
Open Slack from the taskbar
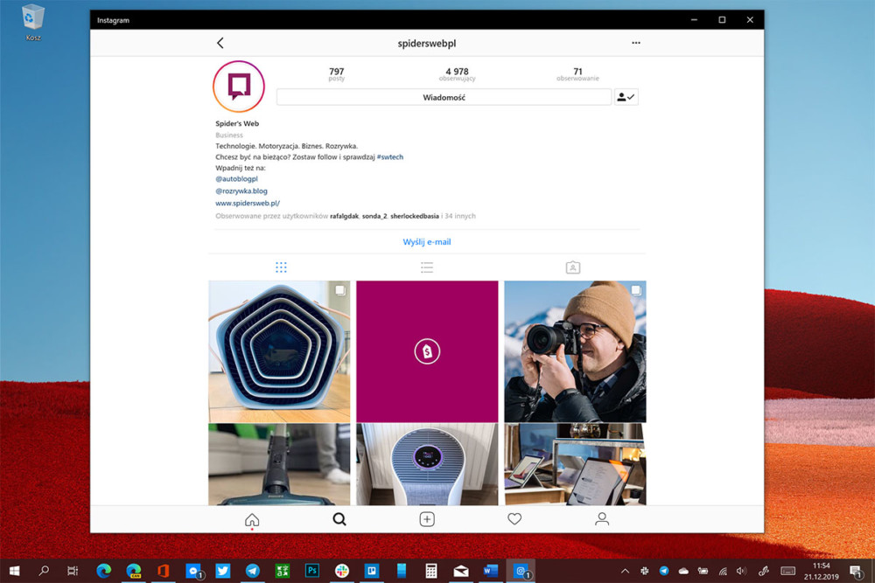point(341,571)
